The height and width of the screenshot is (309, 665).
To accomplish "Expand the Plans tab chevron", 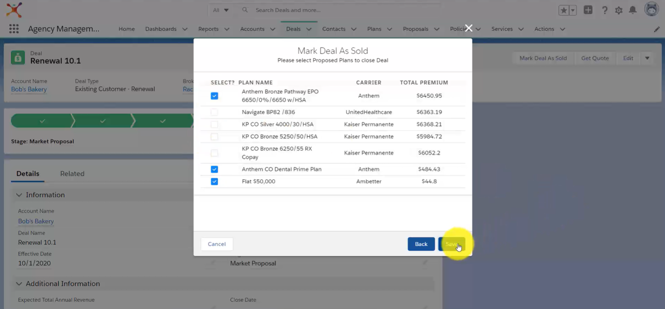I will click(390, 29).
